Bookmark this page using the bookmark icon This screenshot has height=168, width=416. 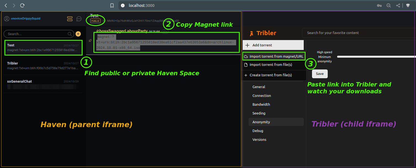(x=112, y=5)
